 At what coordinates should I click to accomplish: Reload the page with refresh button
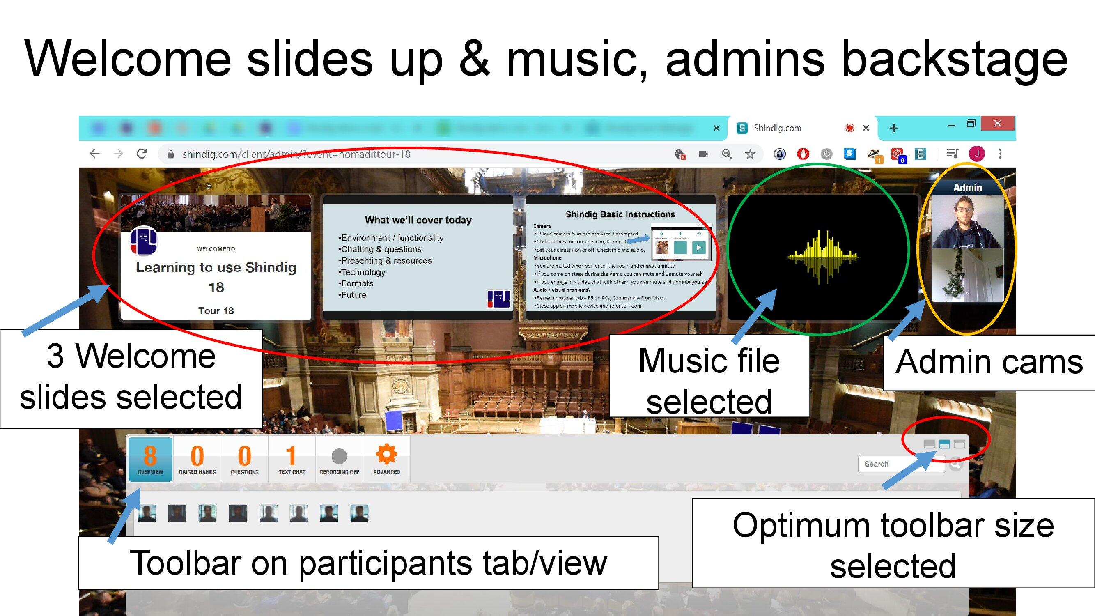coord(142,154)
